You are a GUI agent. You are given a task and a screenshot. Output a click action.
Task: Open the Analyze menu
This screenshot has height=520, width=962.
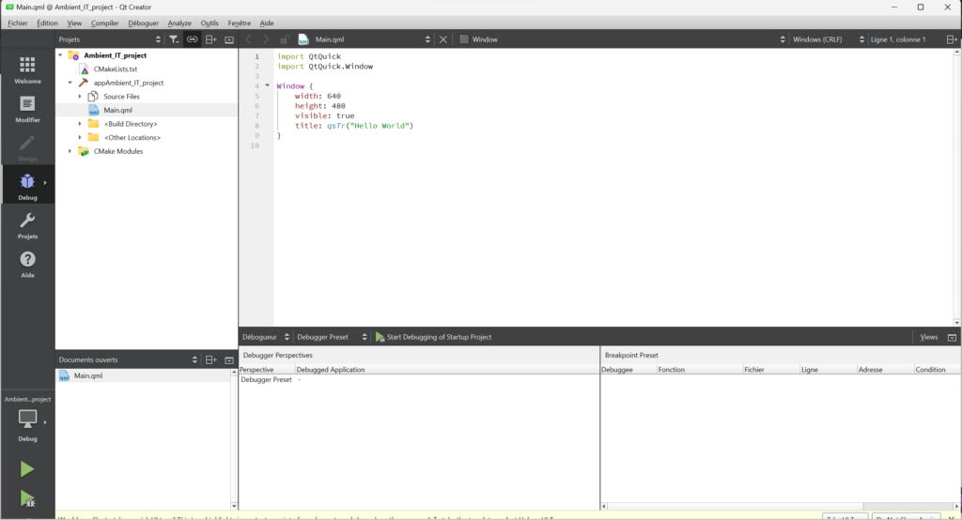pyautogui.click(x=179, y=23)
